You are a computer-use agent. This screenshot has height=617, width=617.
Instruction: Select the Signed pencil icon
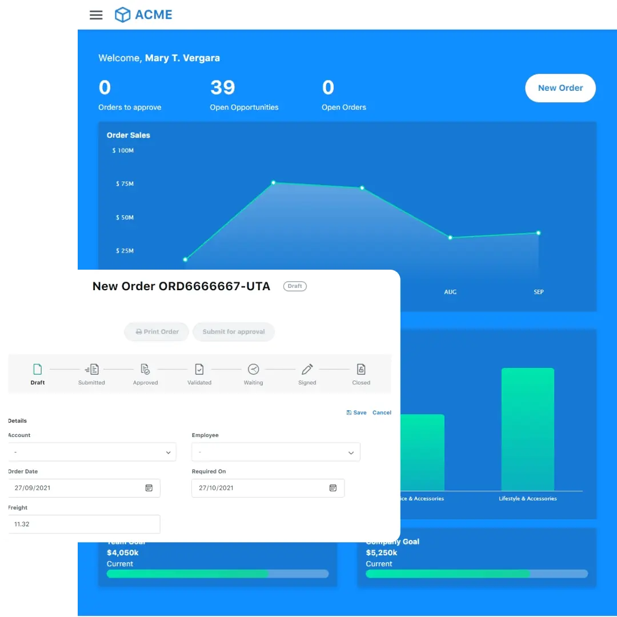point(307,368)
